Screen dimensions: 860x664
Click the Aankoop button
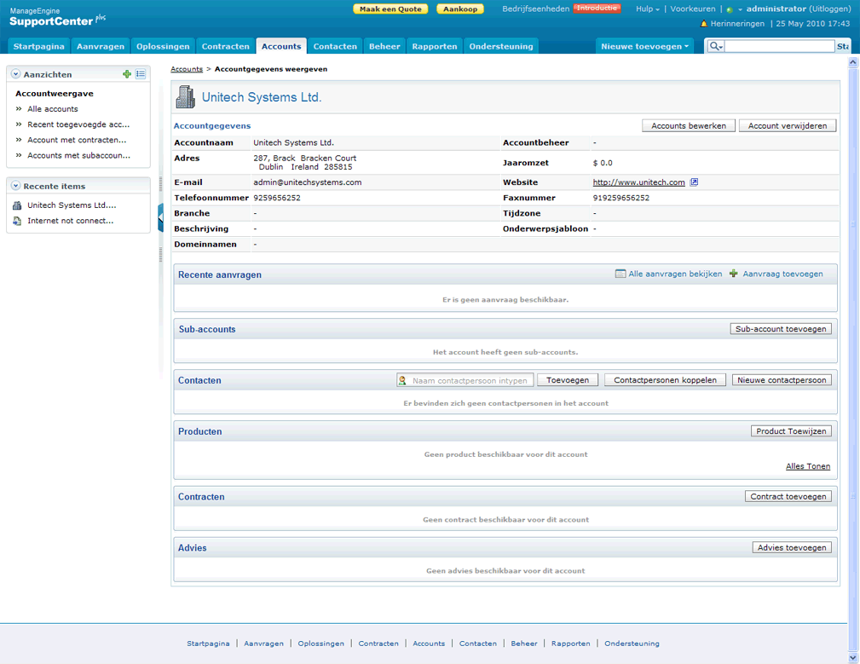[x=460, y=9]
